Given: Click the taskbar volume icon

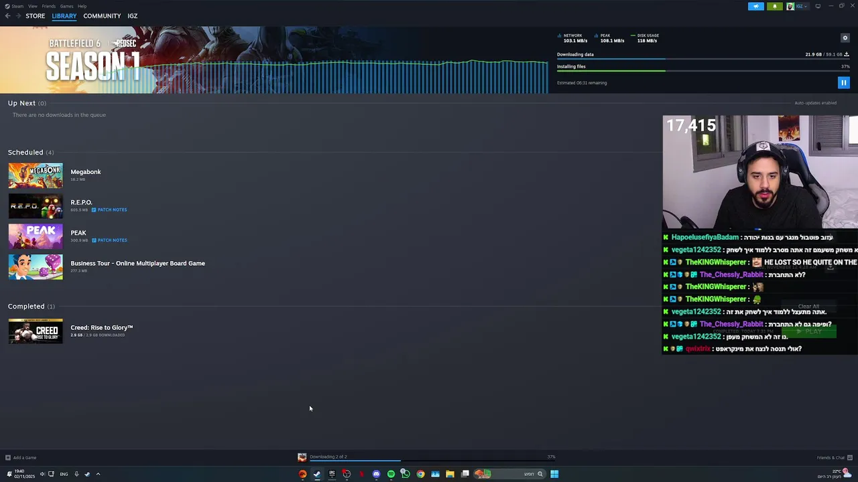Looking at the screenshot, I should (42, 474).
